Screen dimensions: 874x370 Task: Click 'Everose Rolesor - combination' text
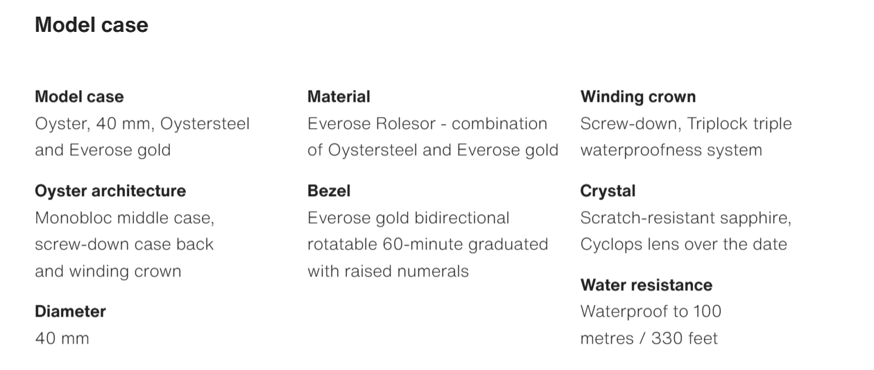pos(427,123)
